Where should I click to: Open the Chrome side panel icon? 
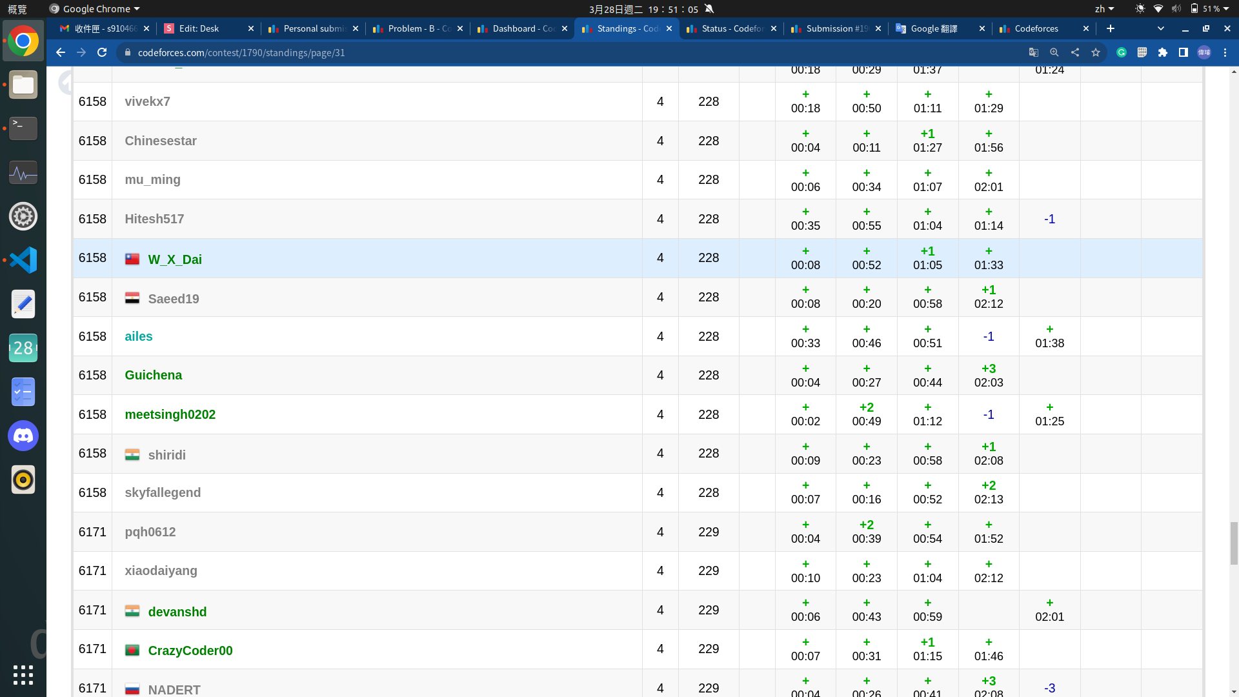1184,52
